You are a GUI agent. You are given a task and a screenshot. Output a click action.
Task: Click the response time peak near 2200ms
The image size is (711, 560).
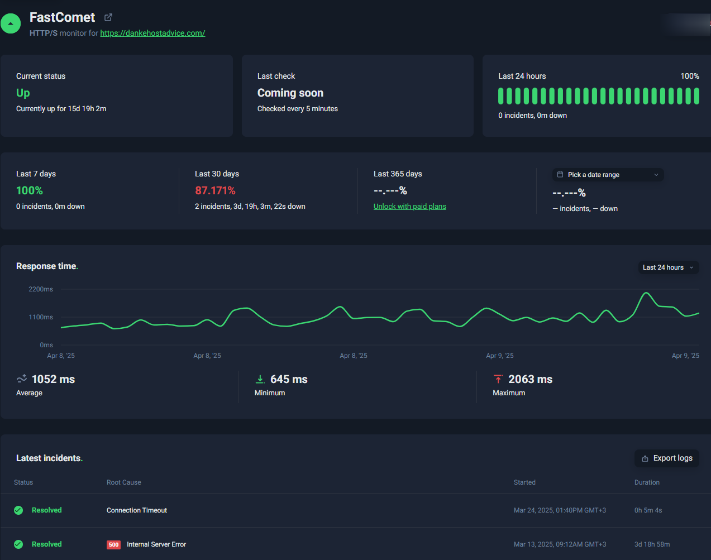click(646, 293)
